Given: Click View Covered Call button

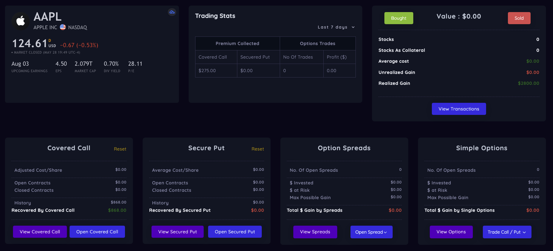Looking at the screenshot, I should point(40,232).
